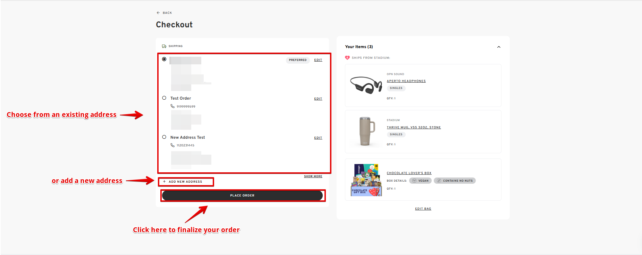Image resolution: width=642 pixels, height=255 pixels.
Task: Click the Contains No Nuts badge icon
Action: coord(439,181)
